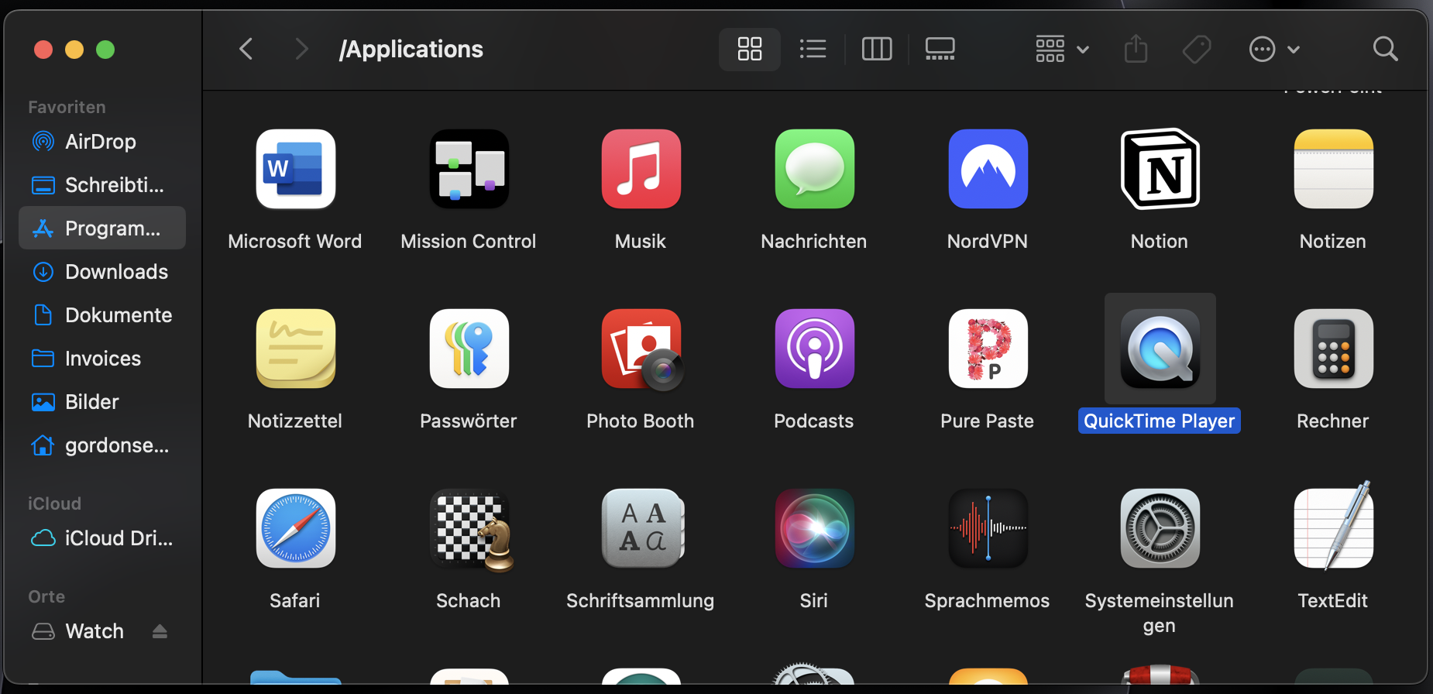Click the NordVPN app icon
The width and height of the screenshot is (1433, 694).
click(988, 169)
